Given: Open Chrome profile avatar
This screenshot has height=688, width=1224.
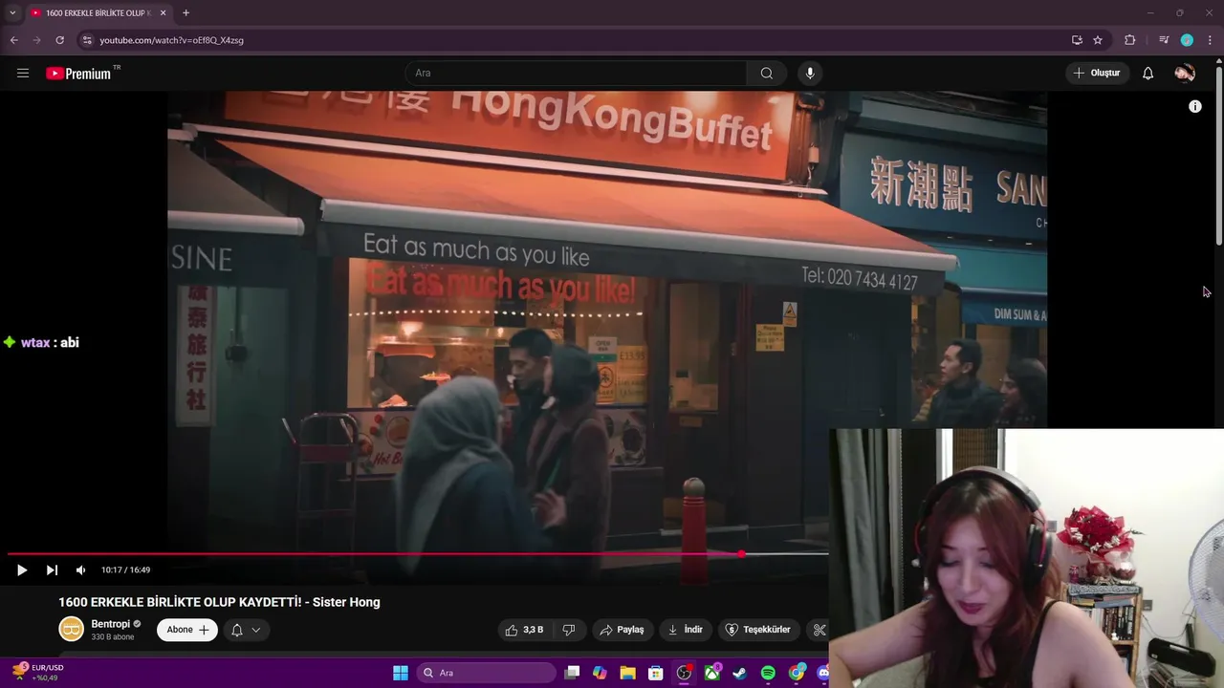Looking at the screenshot, I should point(1187,40).
